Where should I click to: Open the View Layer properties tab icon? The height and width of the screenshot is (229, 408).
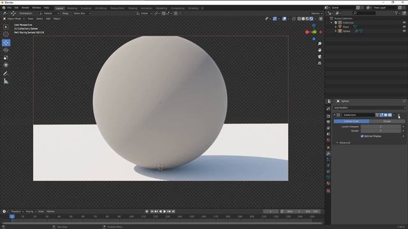[x=328, y=128]
